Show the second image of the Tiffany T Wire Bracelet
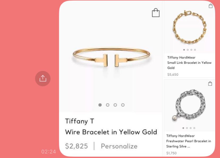Screen dimensions: 220x158 pos(108,105)
